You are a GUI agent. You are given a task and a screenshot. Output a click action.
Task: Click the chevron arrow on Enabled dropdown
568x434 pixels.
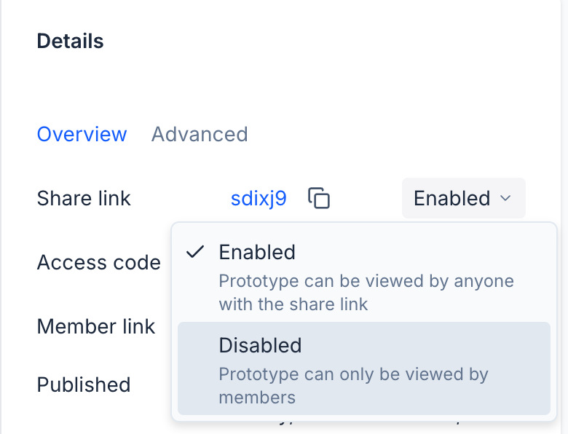click(505, 198)
